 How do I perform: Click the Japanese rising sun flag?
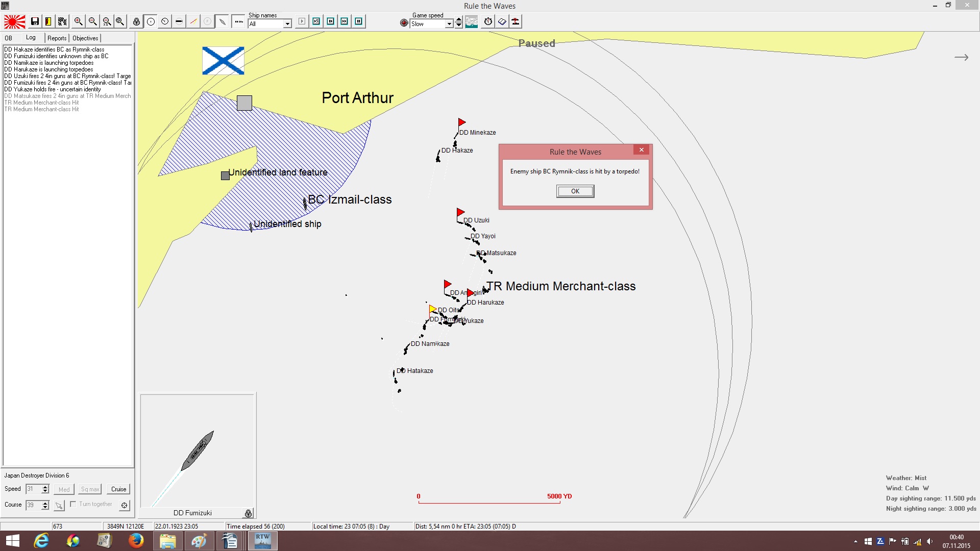point(15,21)
